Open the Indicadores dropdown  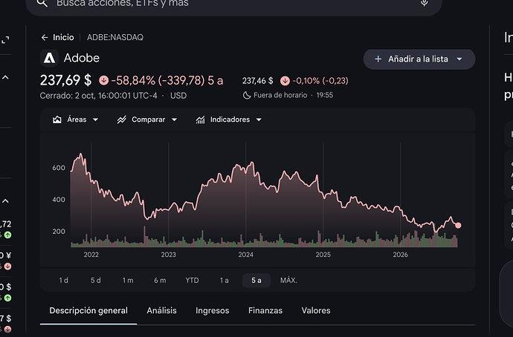(229, 120)
